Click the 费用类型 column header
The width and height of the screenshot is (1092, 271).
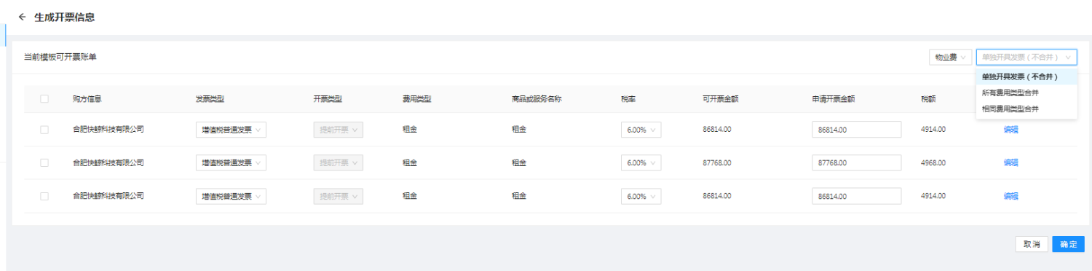coord(417,99)
